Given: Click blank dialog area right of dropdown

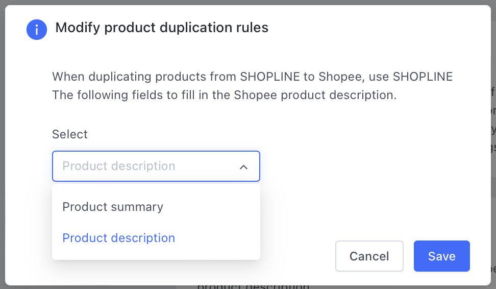Looking at the screenshot, I should coord(364,166).
